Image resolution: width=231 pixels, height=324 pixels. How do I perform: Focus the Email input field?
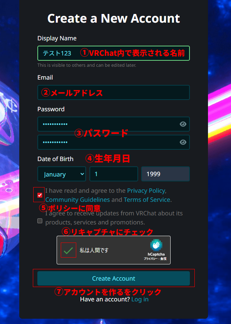click(x=114, y=92)
